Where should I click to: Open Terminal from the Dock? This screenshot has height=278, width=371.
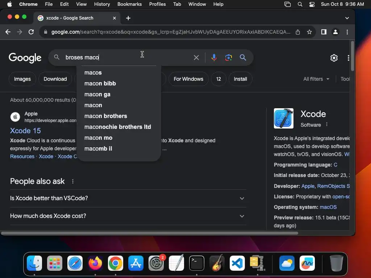click(x=197, y=263)
